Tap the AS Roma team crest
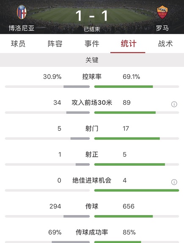 click(162, 12)
